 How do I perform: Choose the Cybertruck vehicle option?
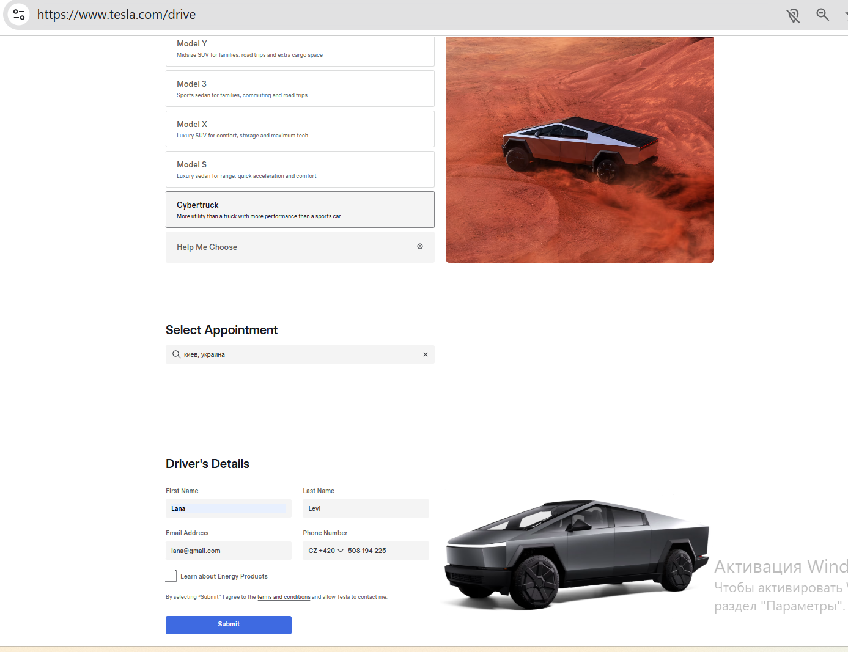click(x=300, y=210)
